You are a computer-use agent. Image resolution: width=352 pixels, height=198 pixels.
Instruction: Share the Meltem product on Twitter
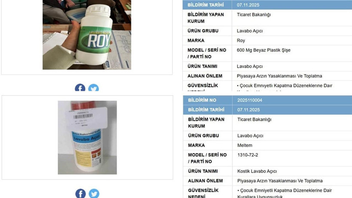click(94, 193)
